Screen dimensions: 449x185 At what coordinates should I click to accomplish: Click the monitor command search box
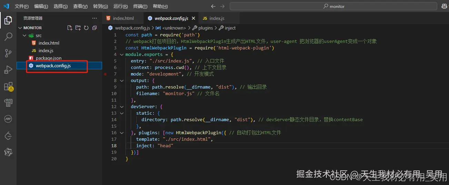pos(333,6)
